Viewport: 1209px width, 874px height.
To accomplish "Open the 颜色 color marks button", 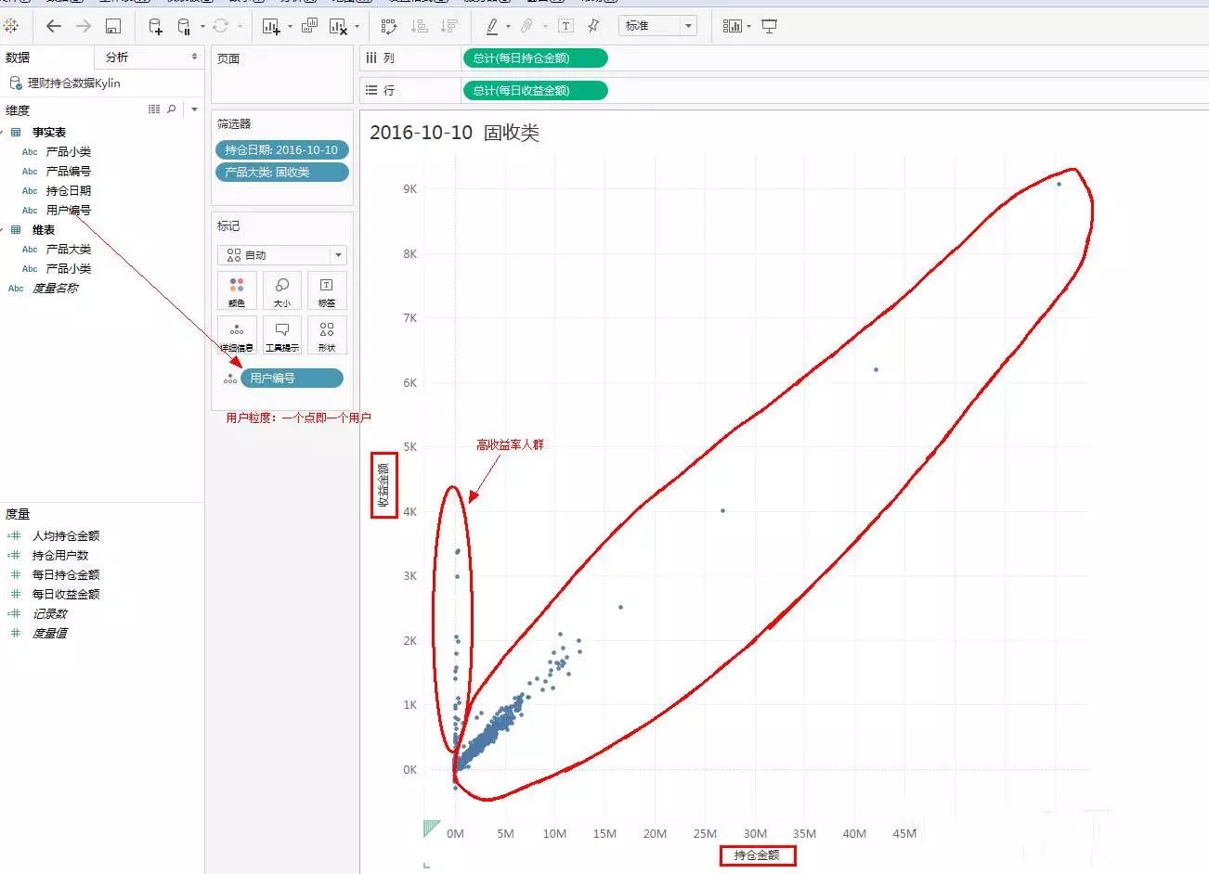I will pyautogui.click(x=237, y=290).
